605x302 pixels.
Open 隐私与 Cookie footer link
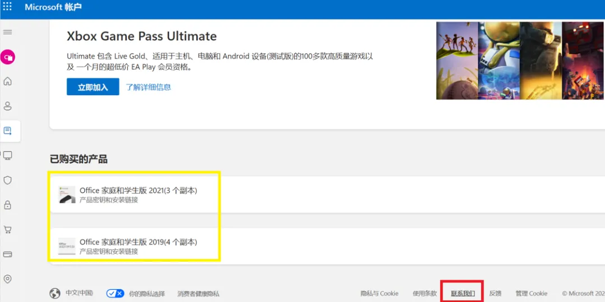point(379,294)
